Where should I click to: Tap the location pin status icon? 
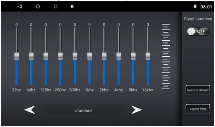pyautogui.click(x=195, y=6)
